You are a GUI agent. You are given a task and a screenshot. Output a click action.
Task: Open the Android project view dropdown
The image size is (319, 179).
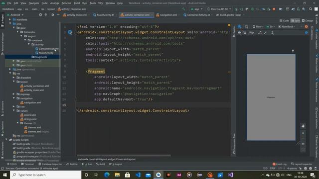click(x=15, y=15)
